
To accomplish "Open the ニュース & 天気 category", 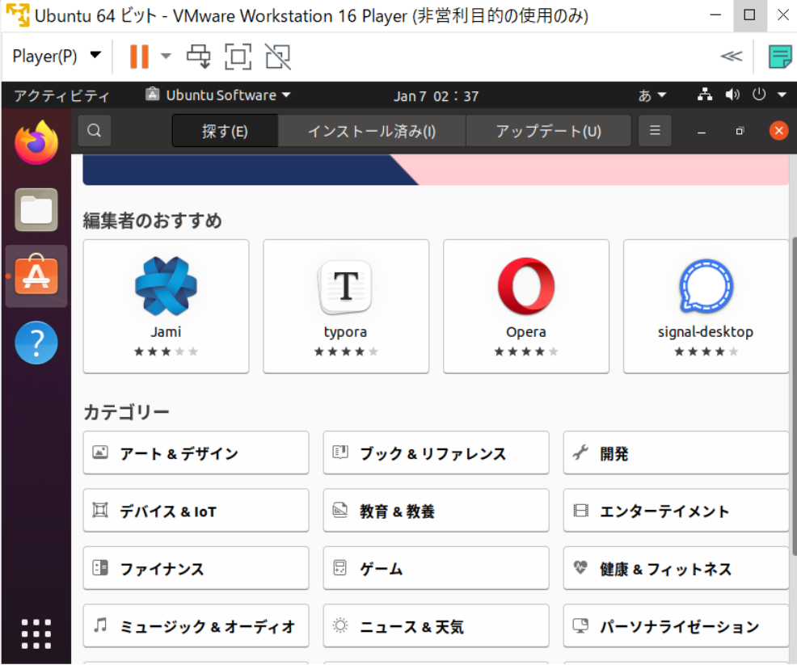I will (x=436, y=626).
